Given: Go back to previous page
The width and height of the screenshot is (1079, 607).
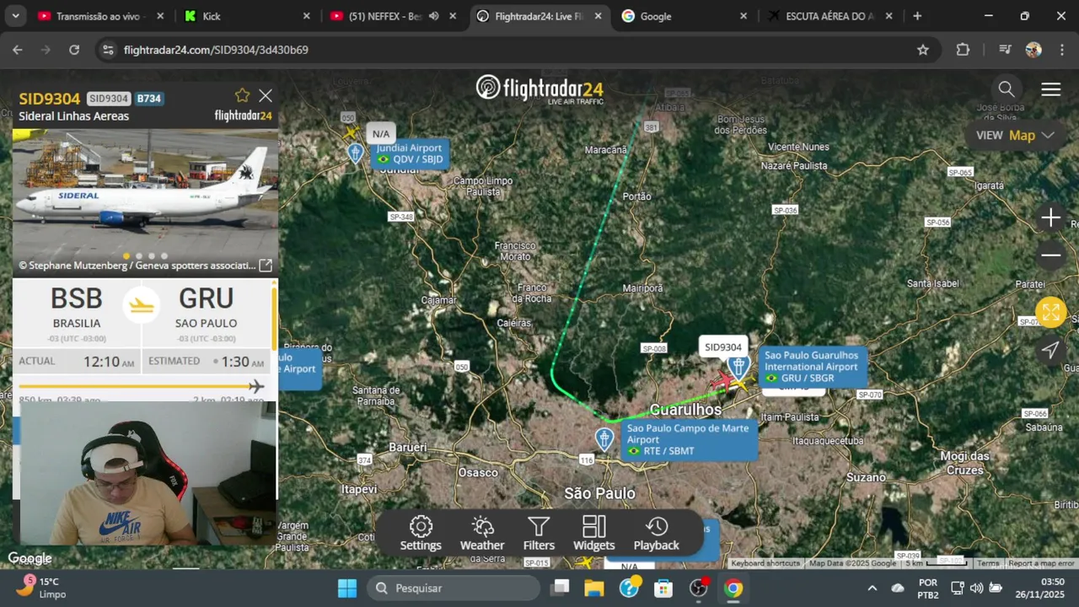Looking at the screenshot, I should click(18, 50).
